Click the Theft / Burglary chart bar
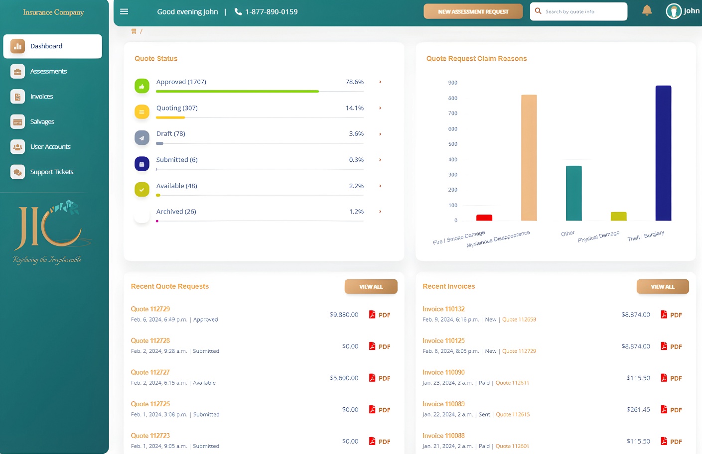The width and height of the screenshot is (702, 454). 663,153
